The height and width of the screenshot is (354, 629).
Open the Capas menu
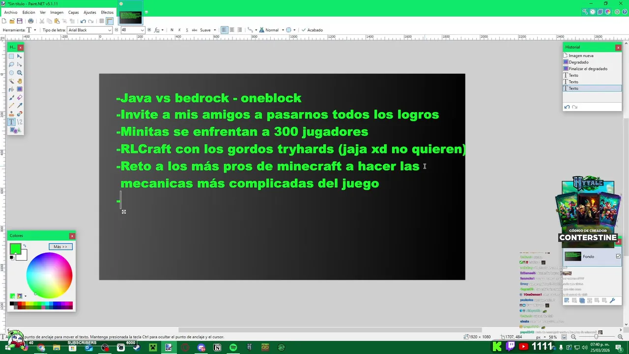click(73, 12)
